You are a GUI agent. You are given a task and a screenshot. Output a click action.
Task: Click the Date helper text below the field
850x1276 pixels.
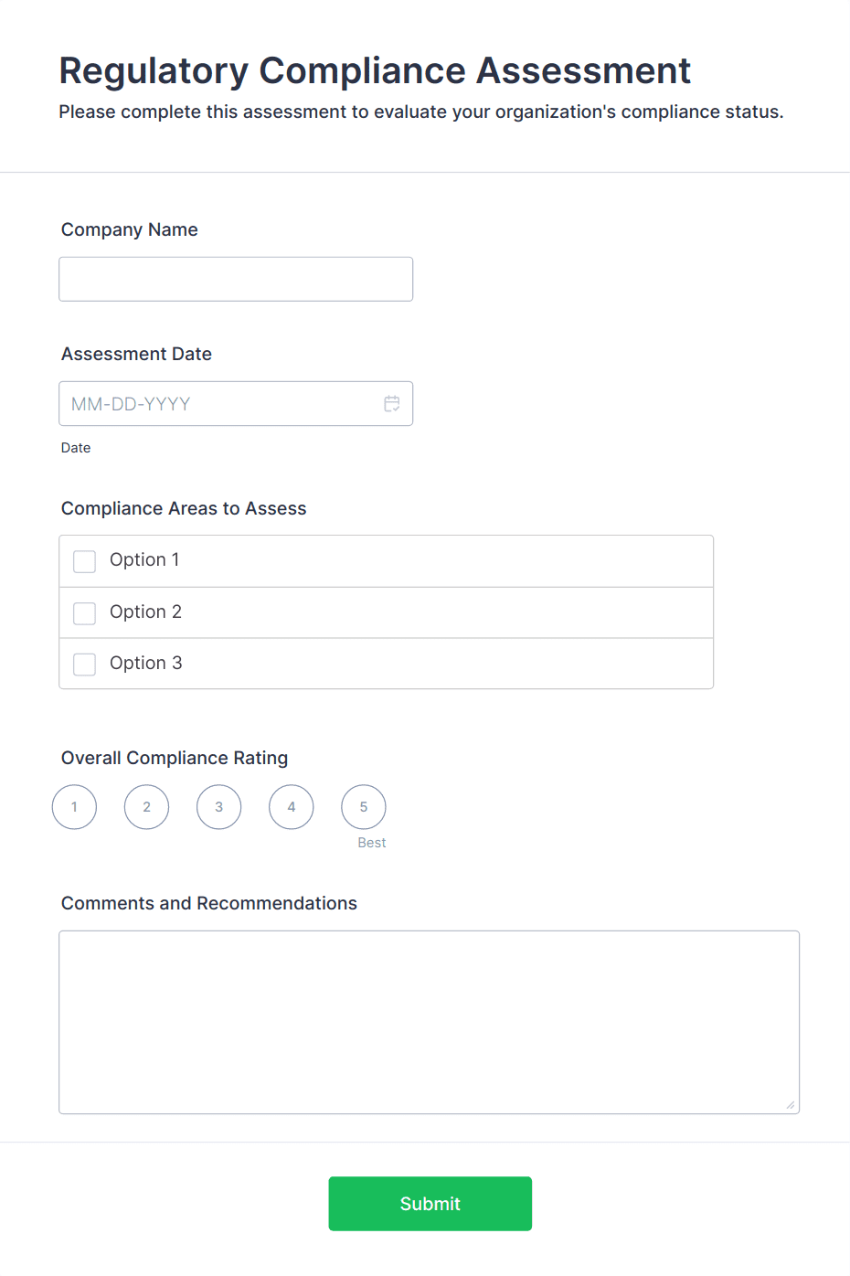76,447
